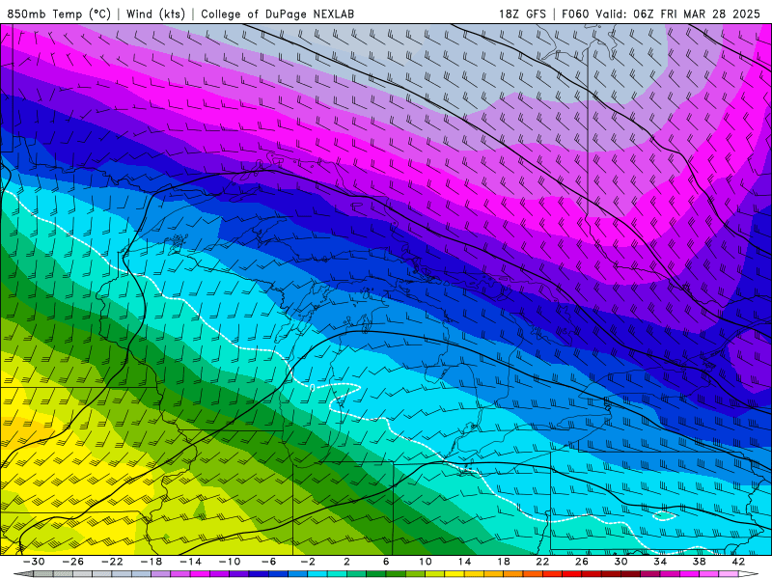Click the 10 colorbar label

point(426,562)
